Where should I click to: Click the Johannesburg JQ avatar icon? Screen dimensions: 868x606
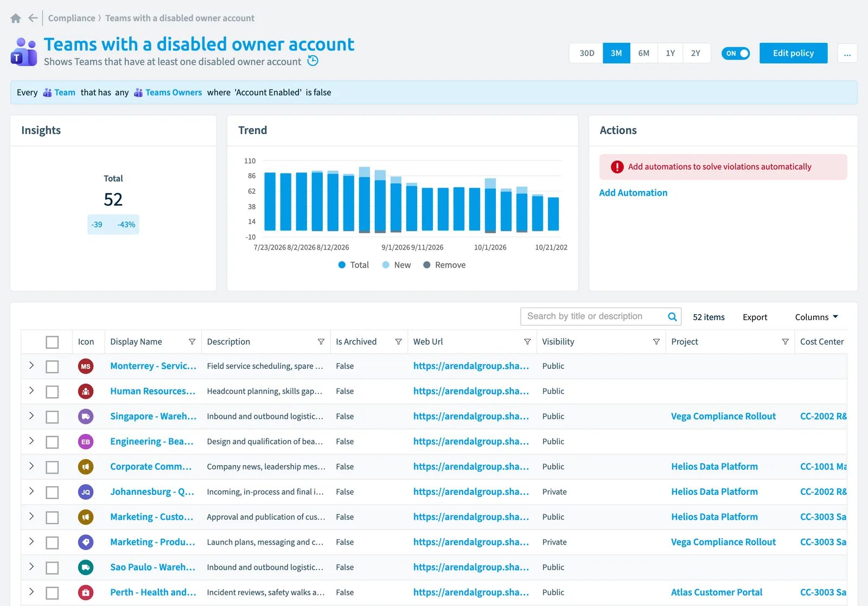click(x=86, y=492)
